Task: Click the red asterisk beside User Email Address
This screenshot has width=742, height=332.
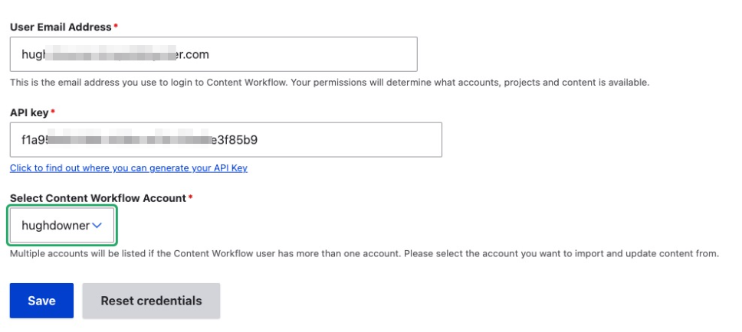Action: [x=116, y=27]
